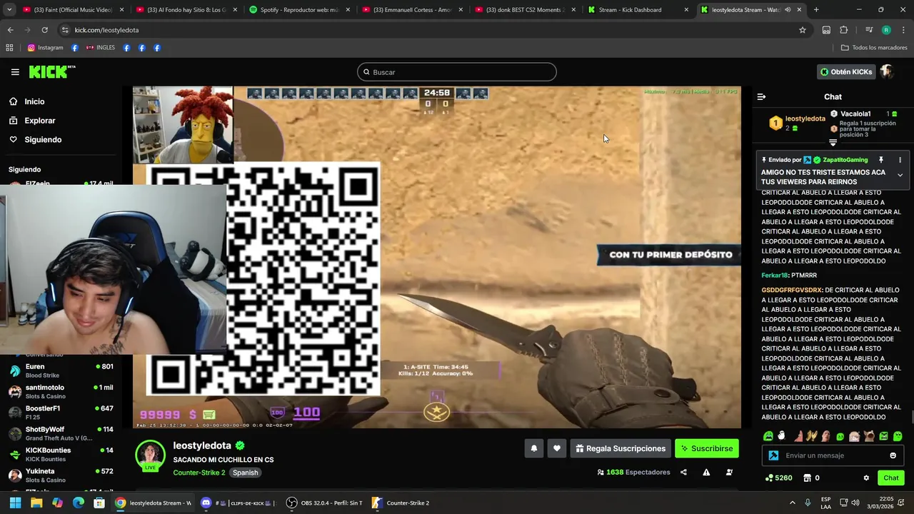Open the Todos los marcadores folder
Screen dimensions: 914x514
pyautogui.click(x=874, y=48)
